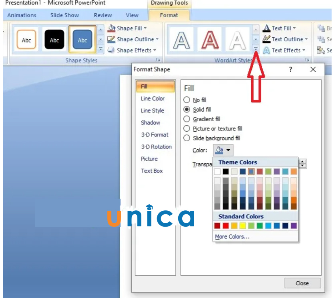Open the fill Color dropdown button

pos(223,151)
